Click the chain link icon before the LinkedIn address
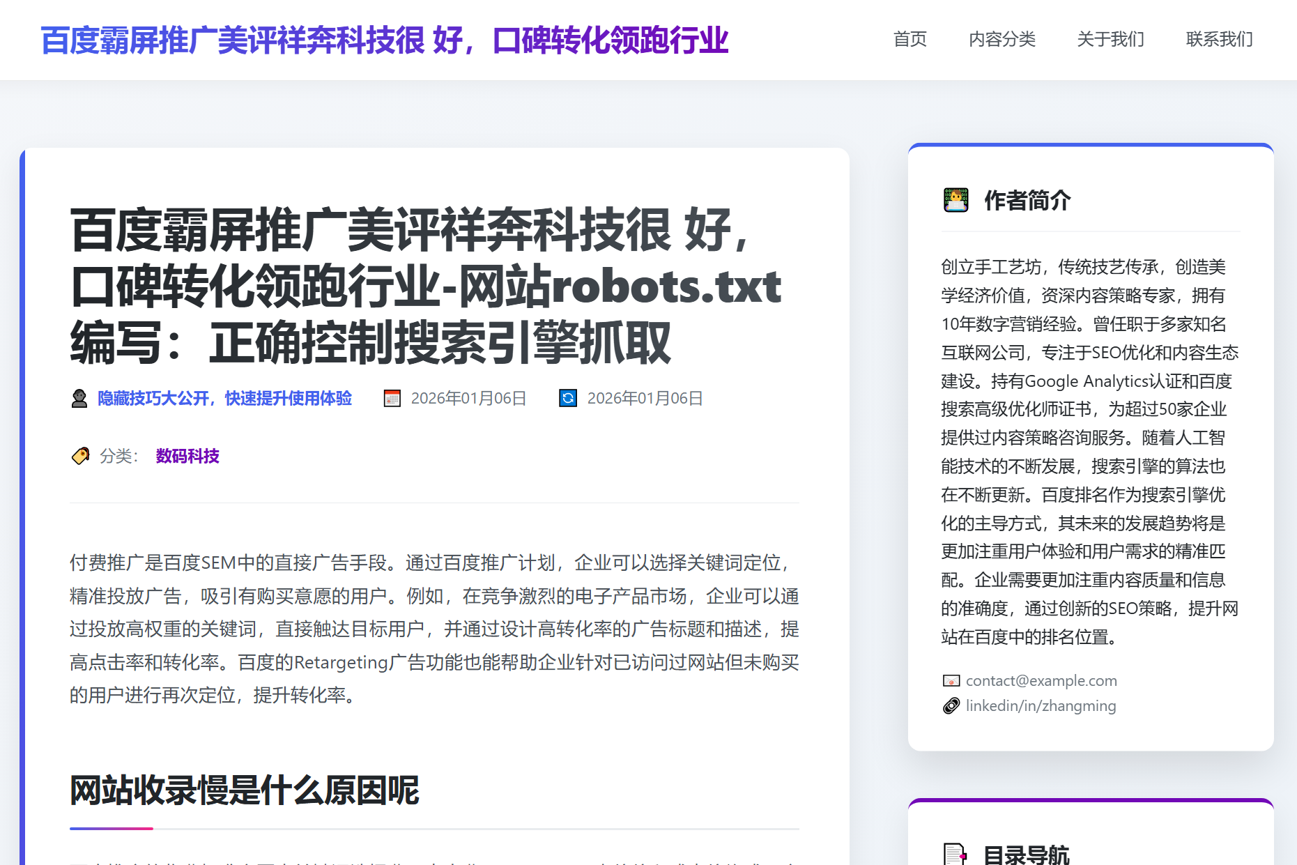The image size is (1297, 865). click(x=950, y=705)
